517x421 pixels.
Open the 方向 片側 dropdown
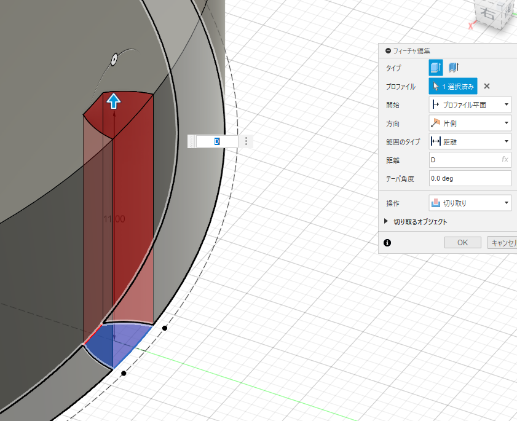click(x=470, y=124)
